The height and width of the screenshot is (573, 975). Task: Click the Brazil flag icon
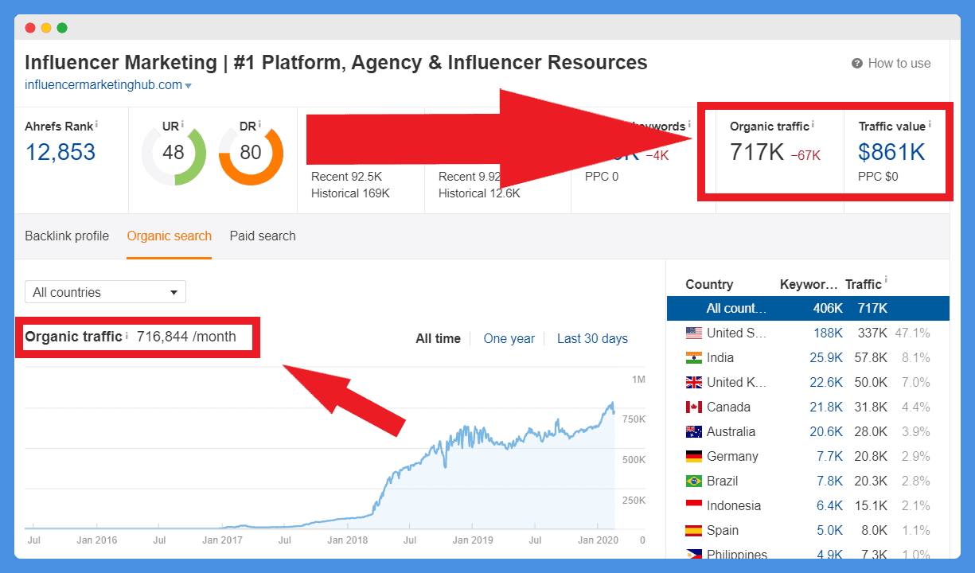(x=693, y=481)
